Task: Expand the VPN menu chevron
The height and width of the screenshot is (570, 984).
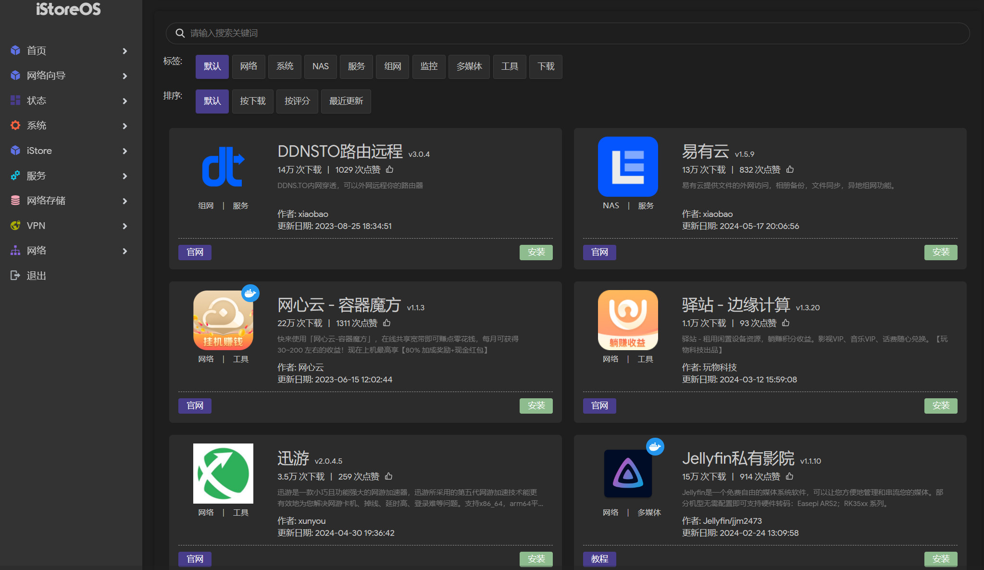Action: point(125,226)
